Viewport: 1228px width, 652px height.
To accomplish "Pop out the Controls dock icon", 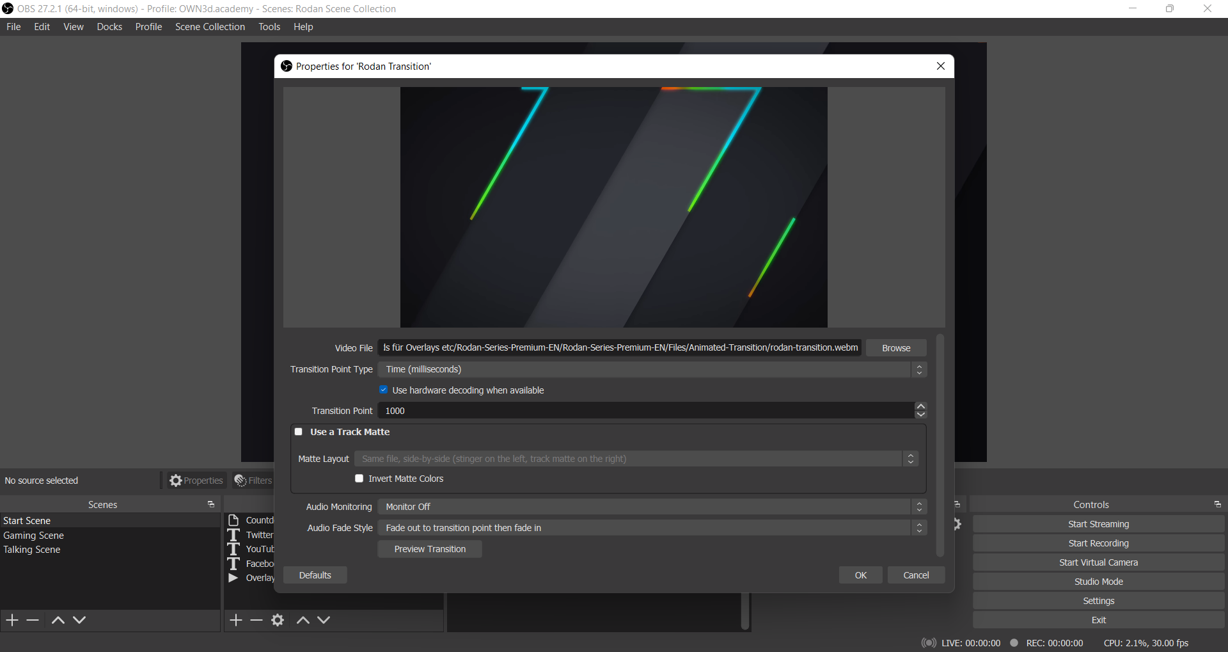I will tap(1217, 505).
